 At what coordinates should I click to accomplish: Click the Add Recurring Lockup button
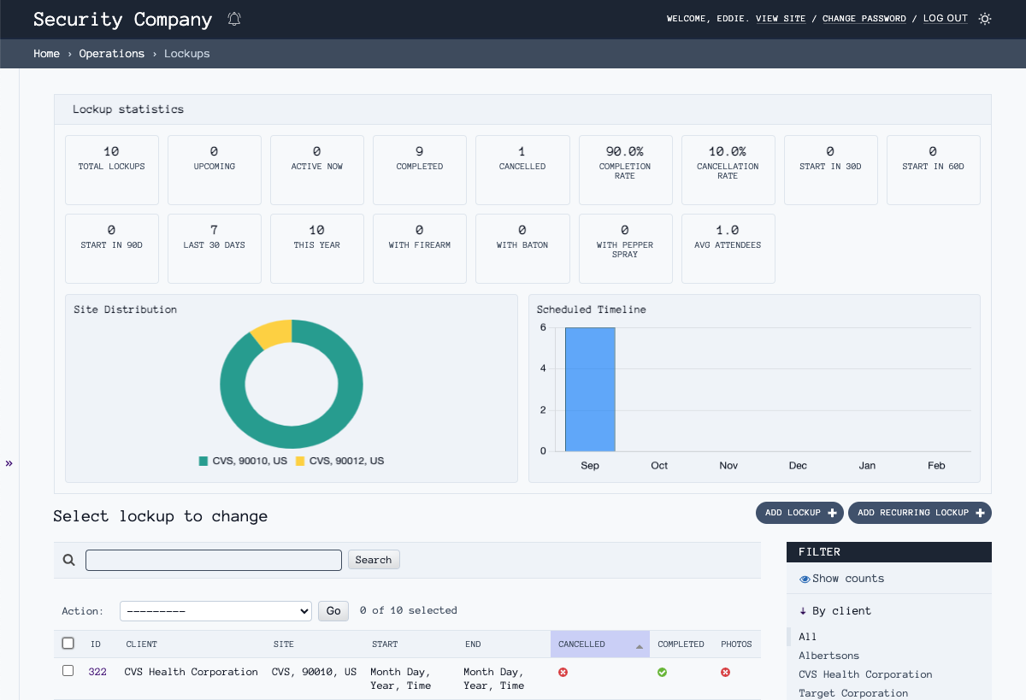tap(919, 513)
